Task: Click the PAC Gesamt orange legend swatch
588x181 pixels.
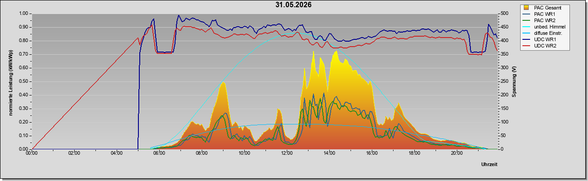Action: click(x=527, y=8)
